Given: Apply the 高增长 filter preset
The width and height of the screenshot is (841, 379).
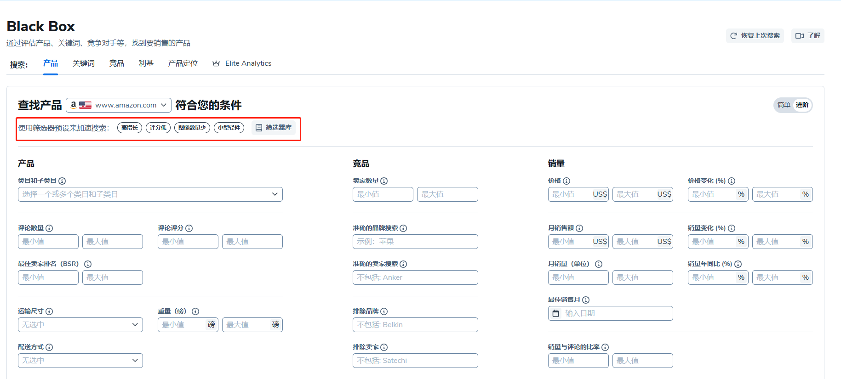Looking at the screenshot, I should point(130,128).
